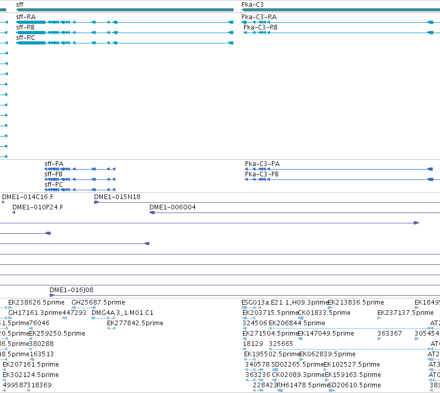Click the 340578 feature label
The image size is (440, 393).
click(x=257, y=365)
